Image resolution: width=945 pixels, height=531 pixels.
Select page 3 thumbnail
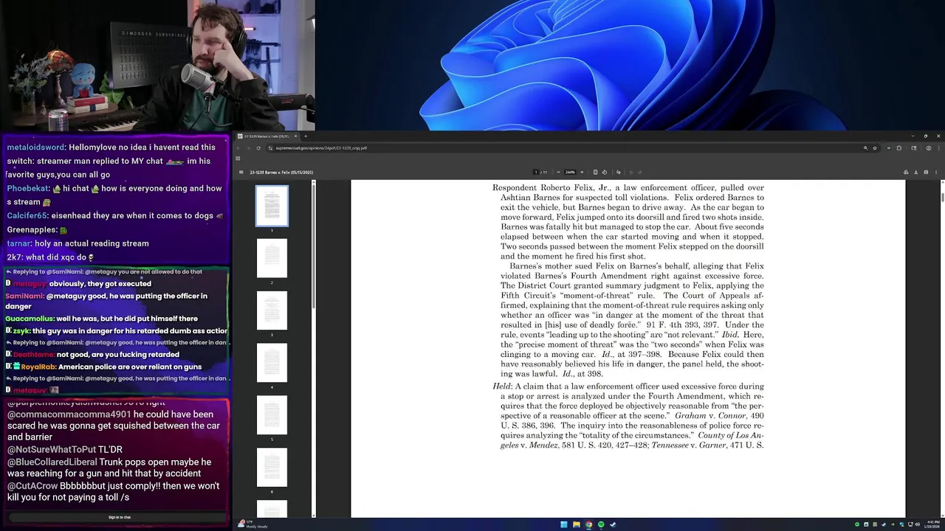point(272,310)
